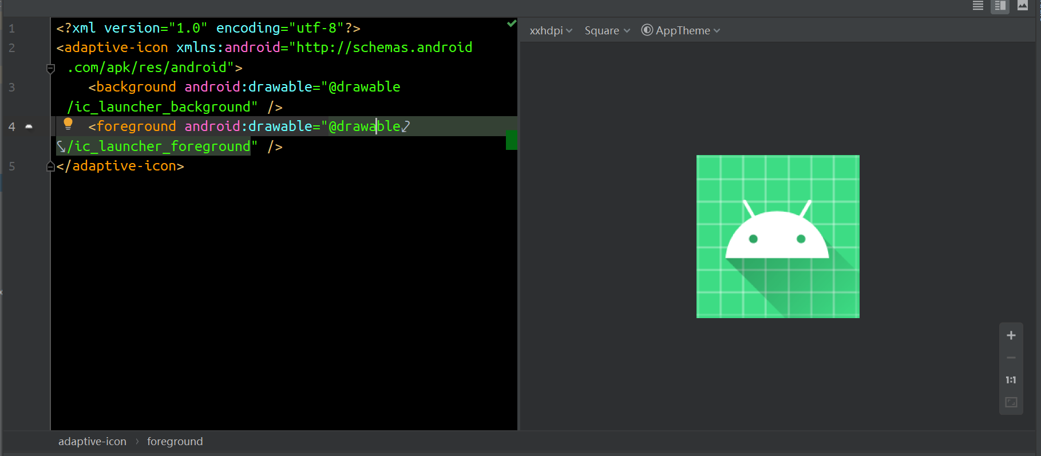Click line number 5 in gutter

point(11,166)
